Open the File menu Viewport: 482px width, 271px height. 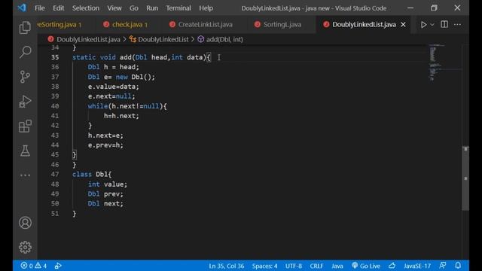click(x=40, y=8)
